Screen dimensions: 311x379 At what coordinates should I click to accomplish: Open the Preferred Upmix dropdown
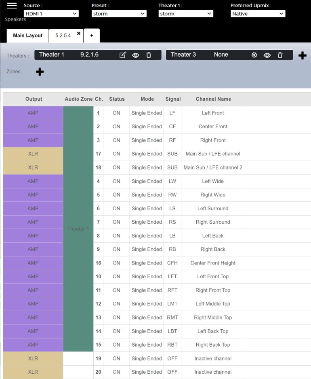coord(258,14)
